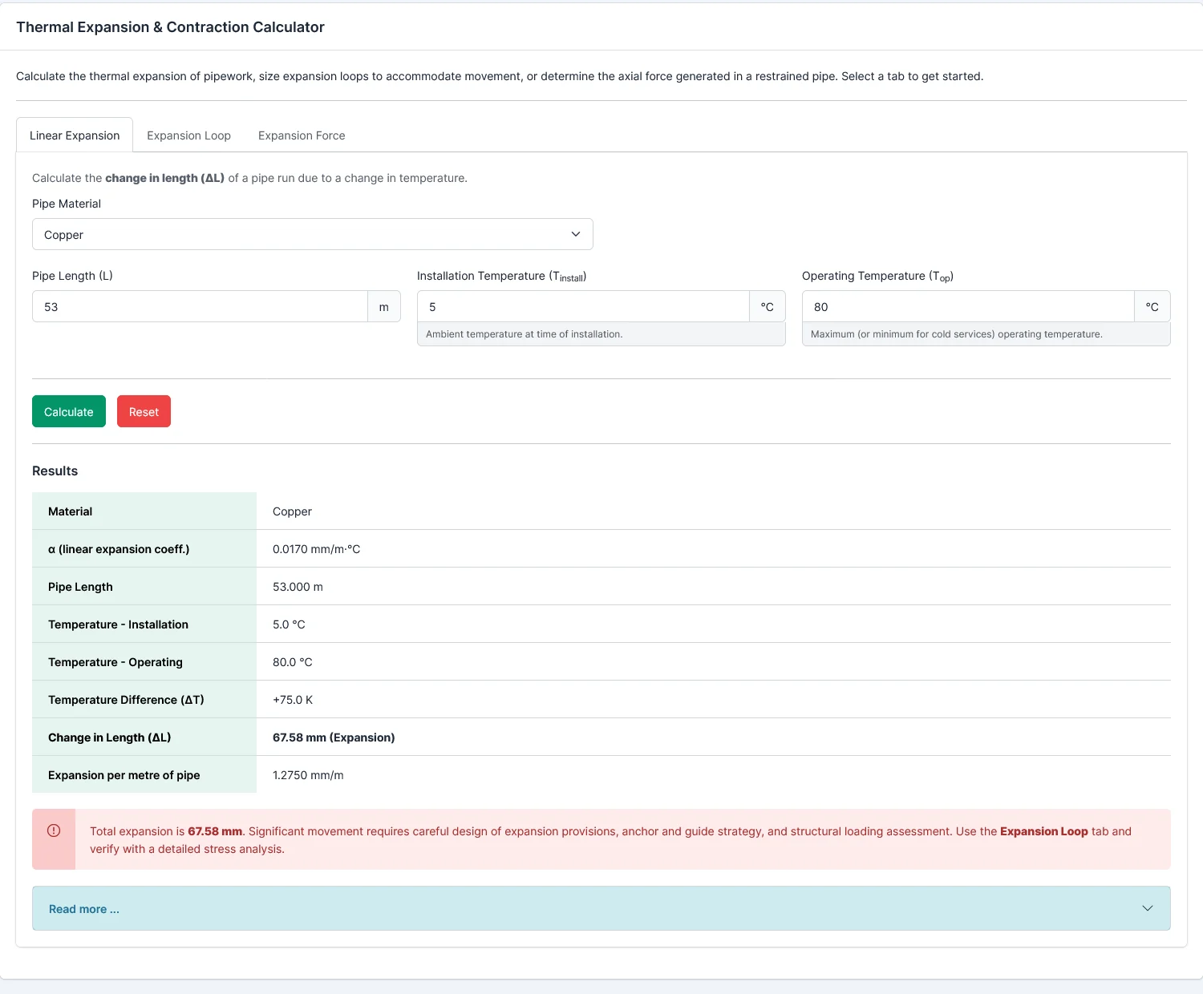This screenshot has height=994, width=1203.
Task: Click the 0.0170 mm/m·°C coefficient value
Action: [x=316, y=549]
